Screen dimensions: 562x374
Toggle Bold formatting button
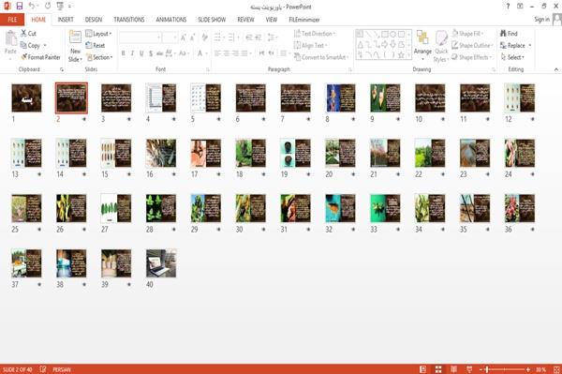click(x=124, y=53)
